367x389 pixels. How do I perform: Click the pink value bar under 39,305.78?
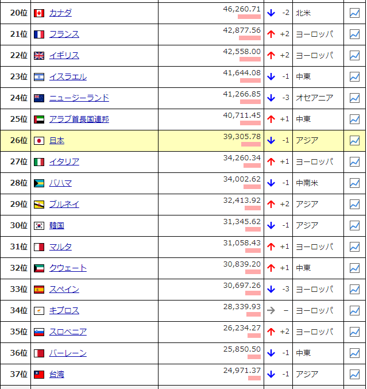(250, 144)
